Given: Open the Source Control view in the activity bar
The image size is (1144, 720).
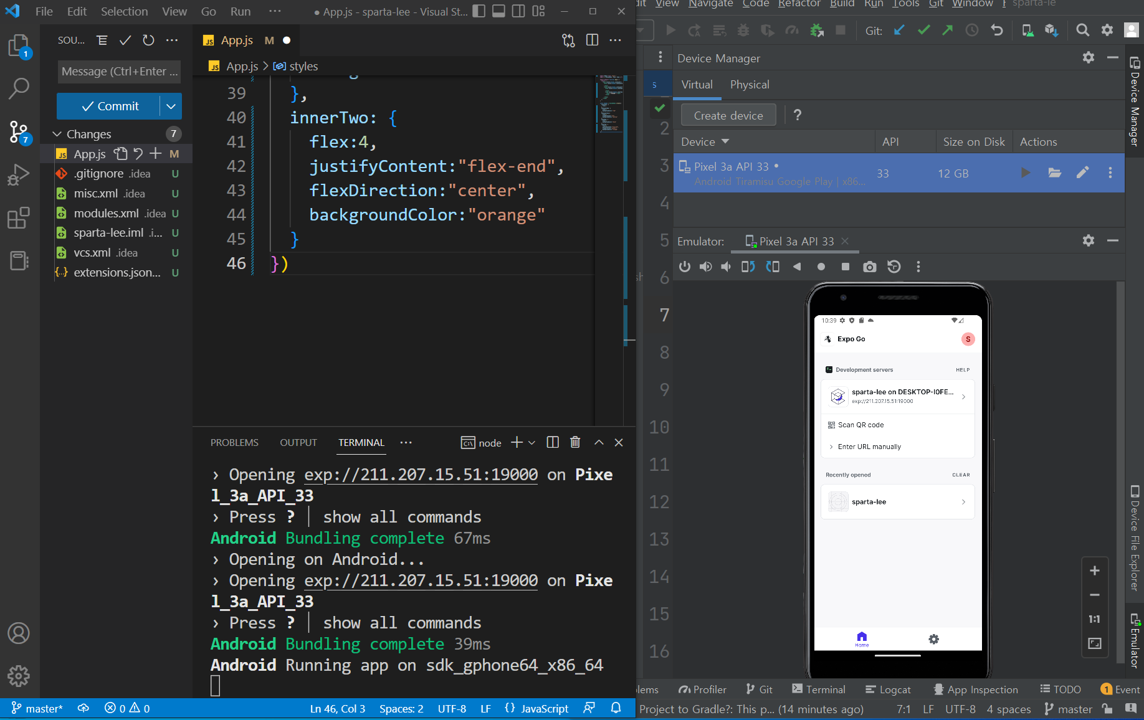Looking at the screenshot, I should [x=19, y=132].
